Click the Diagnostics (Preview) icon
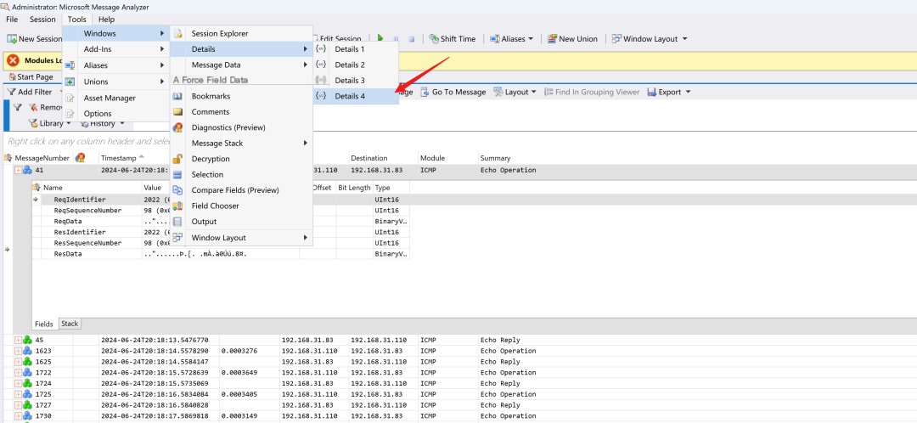The image size is (917, 423). click(178, 127)
